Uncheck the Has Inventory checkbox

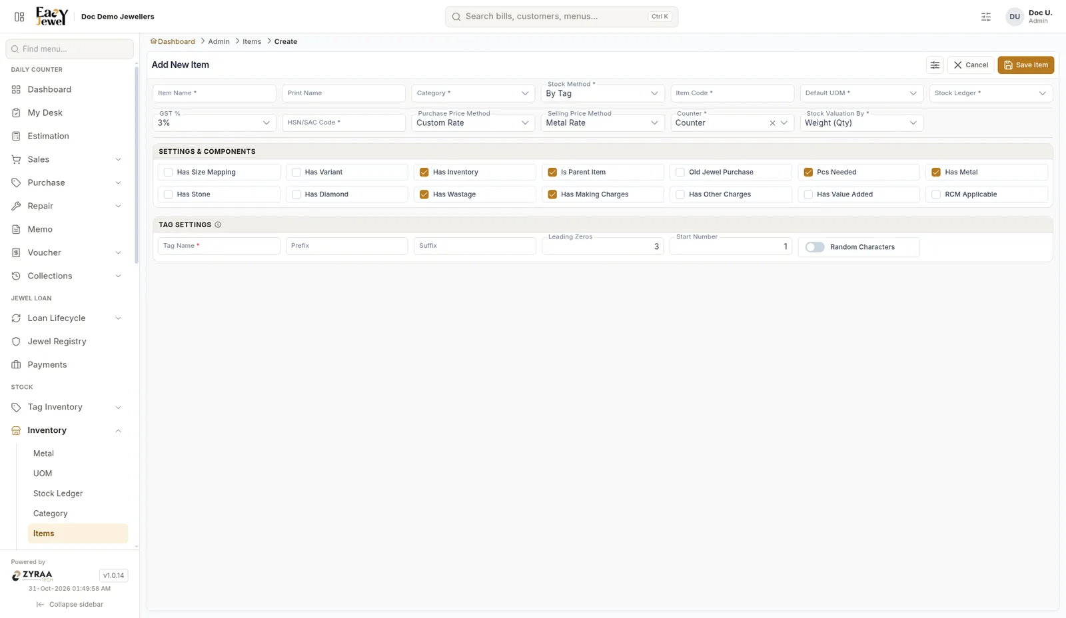click(x=424, y=172)
